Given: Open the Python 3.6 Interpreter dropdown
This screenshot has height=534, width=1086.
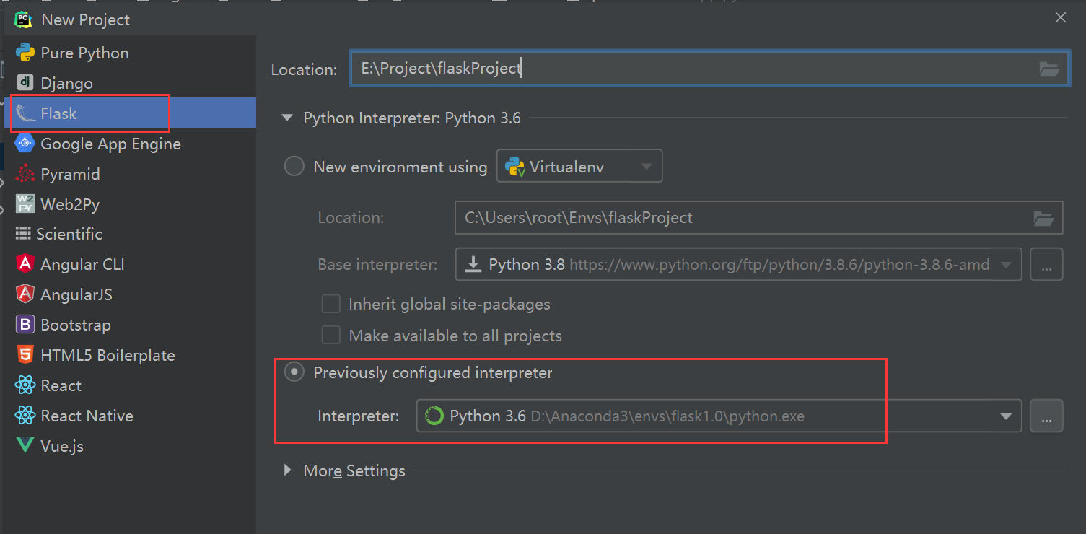Looking at the screenshot, I should coord(1005,416).
